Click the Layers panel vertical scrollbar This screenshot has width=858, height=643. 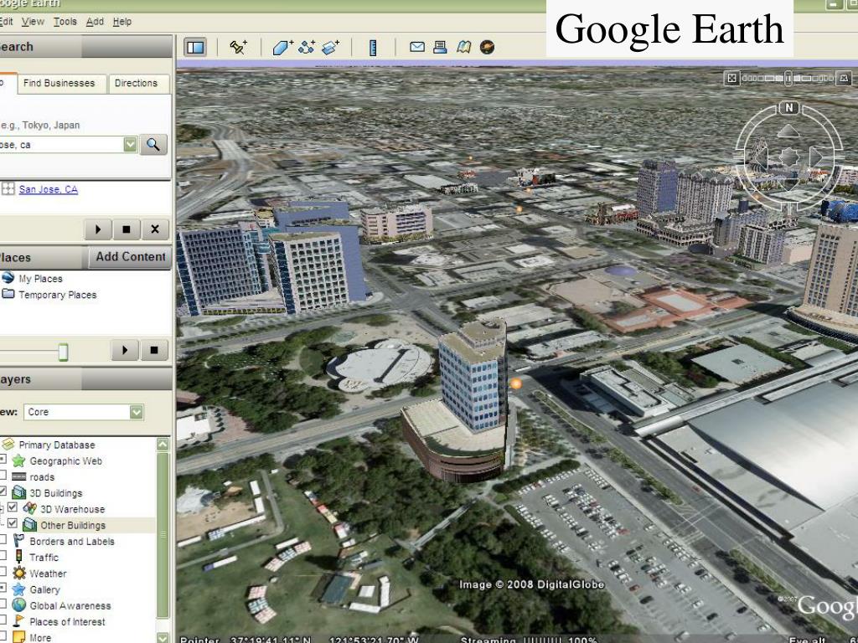163,536
